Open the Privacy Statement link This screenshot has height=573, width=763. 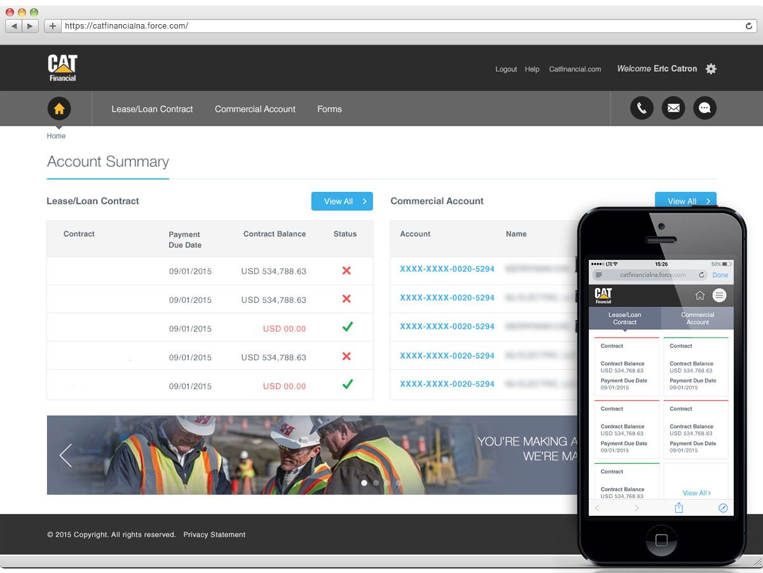[x=214, y=535]
